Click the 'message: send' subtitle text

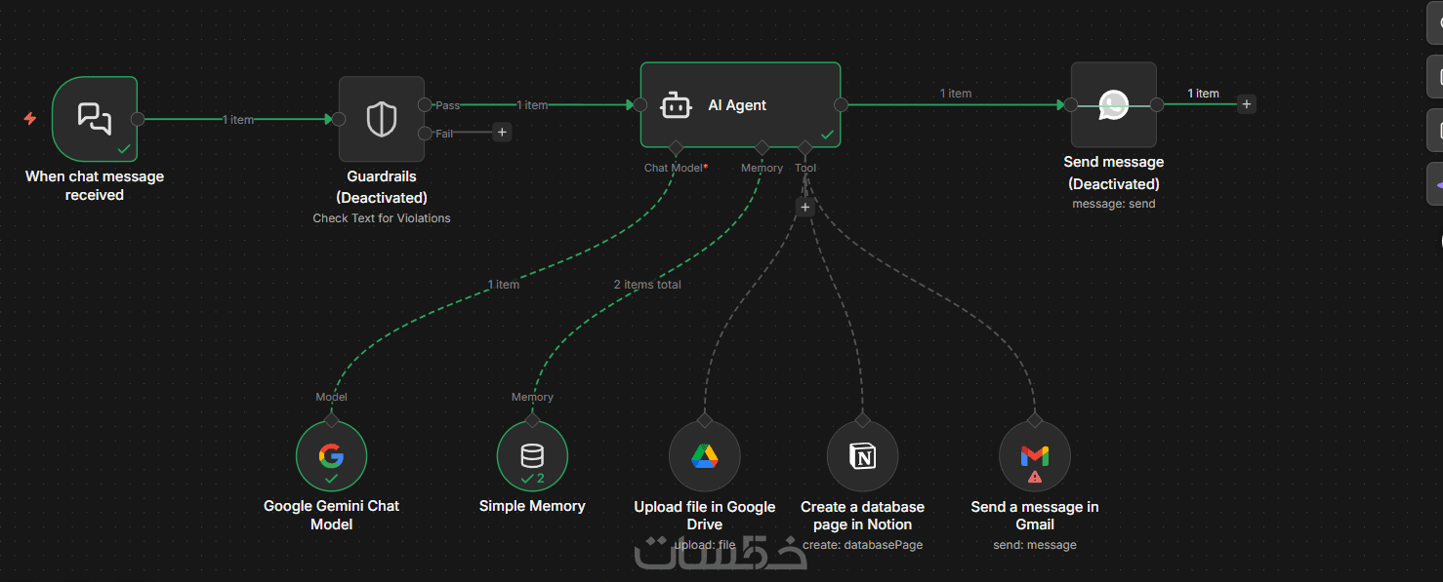1114,204
